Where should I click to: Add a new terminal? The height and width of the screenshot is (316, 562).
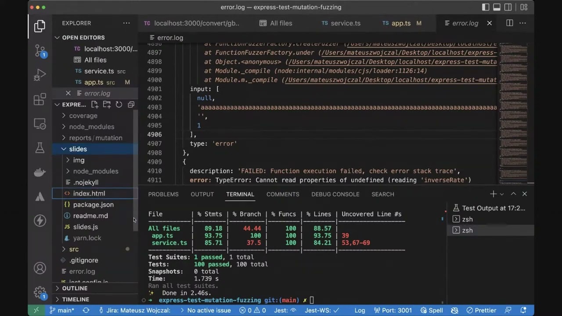pyautogui.click(x=493, y=194)
